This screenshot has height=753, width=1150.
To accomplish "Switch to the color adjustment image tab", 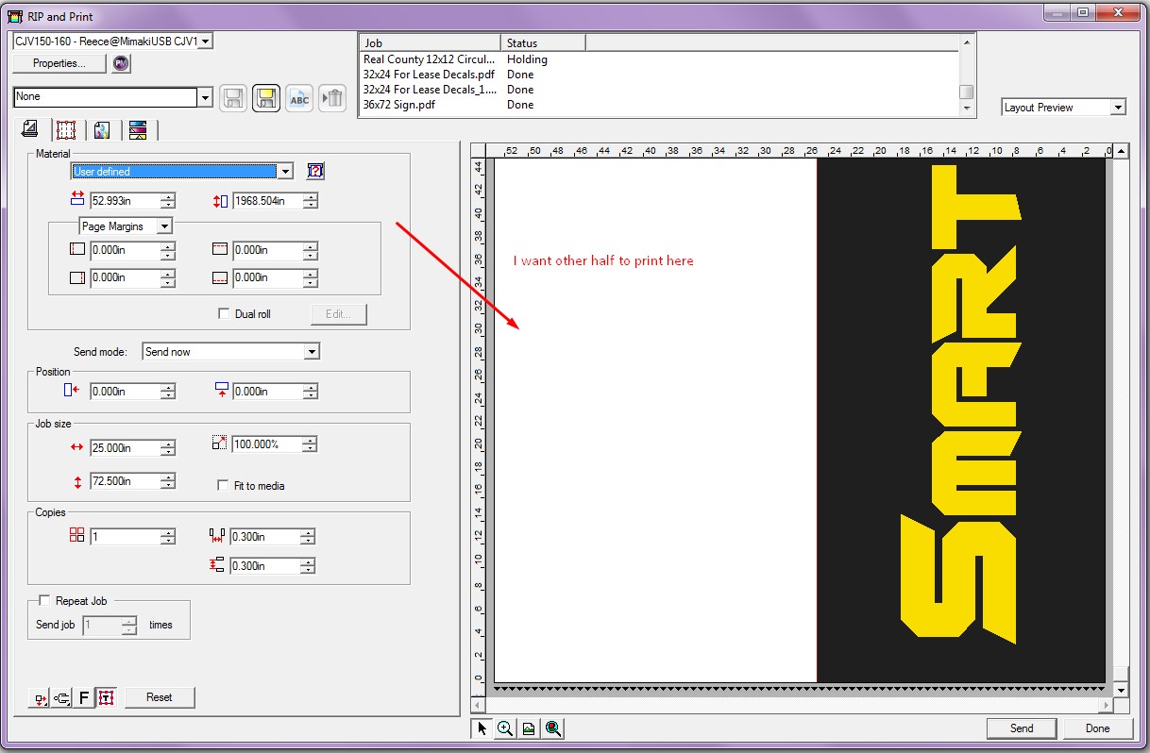I will [102, 129].
